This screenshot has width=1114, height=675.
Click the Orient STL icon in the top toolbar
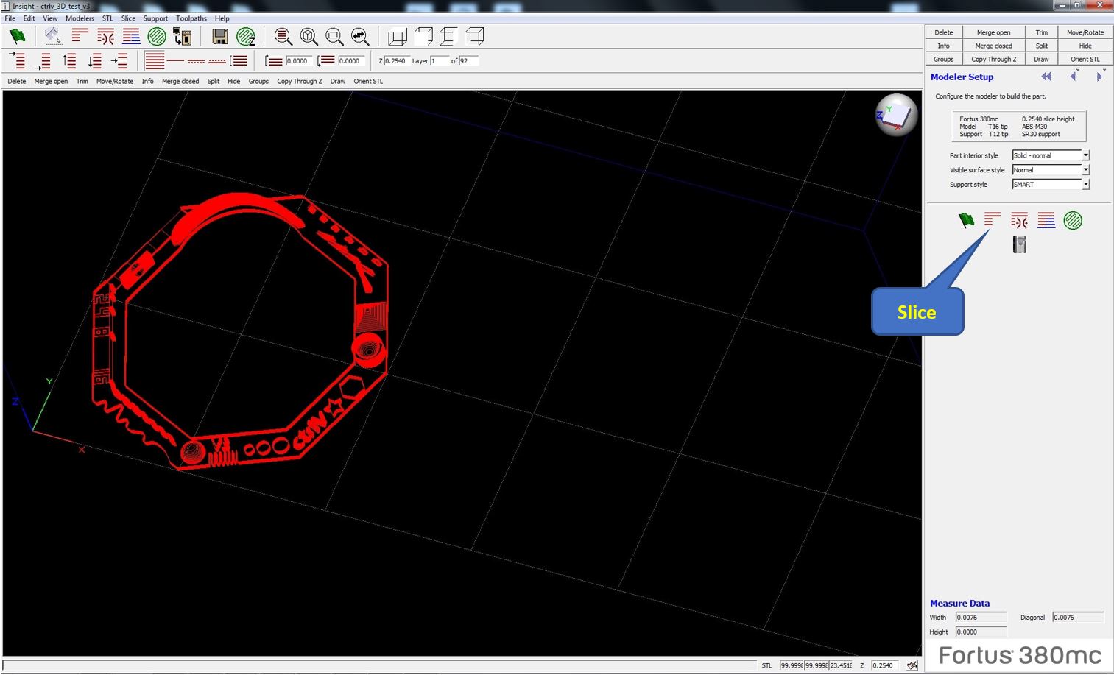coord(52,36)
